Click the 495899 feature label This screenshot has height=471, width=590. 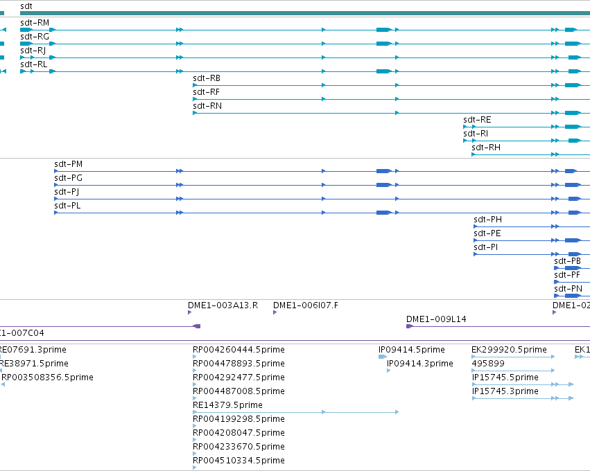[488, 364]
